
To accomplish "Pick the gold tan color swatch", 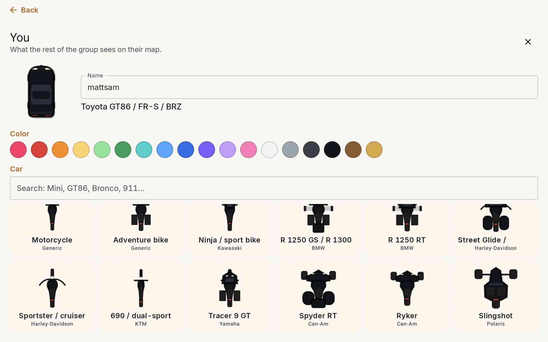I will pos(374,150).
